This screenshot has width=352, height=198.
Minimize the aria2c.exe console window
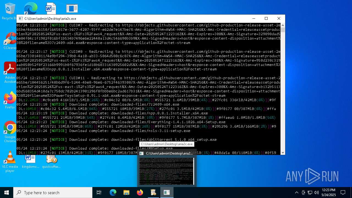(254, 18)
